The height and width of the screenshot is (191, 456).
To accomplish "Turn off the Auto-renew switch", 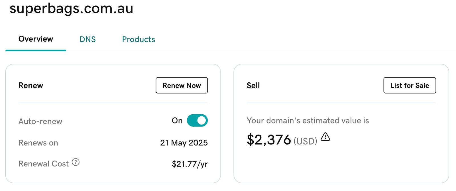I will (197, 121).
